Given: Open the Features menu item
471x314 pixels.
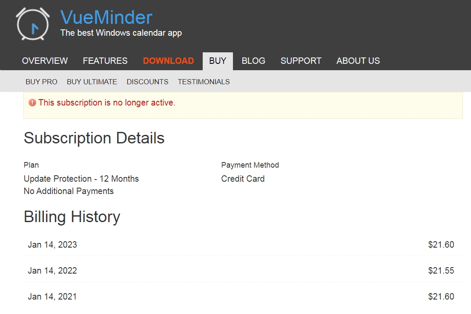Looking at the screenshot, I should pos(105,61).
